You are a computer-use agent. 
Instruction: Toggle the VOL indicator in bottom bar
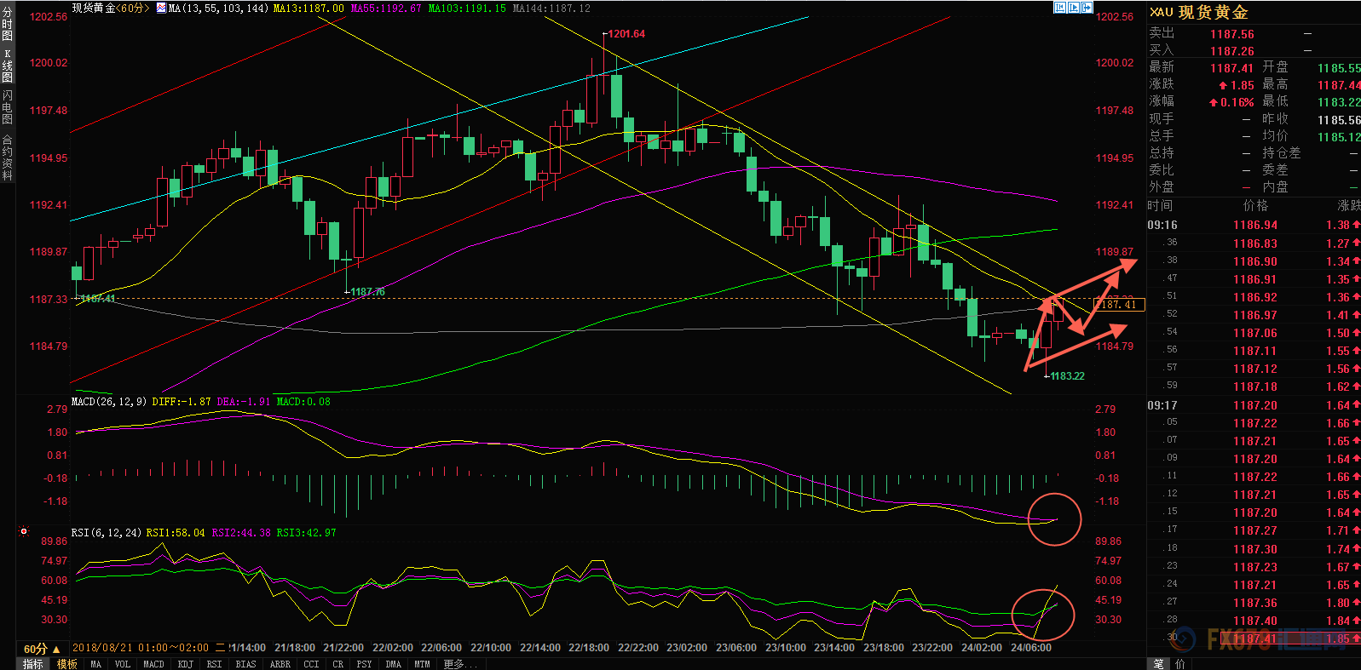click(x=122, y=664)
